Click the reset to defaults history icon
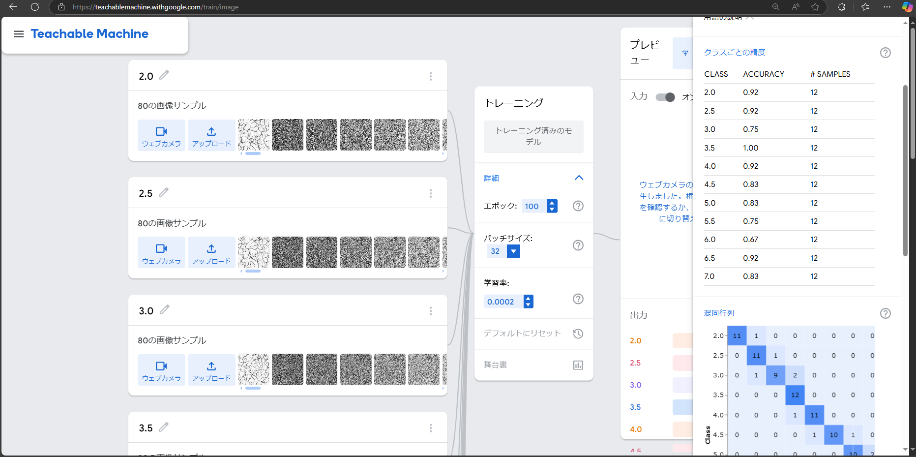 click(x=578, y=334)
